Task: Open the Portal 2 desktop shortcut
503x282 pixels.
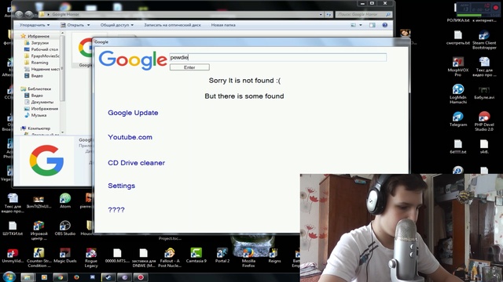Action: pyautogui.click(x=222, y=256)
